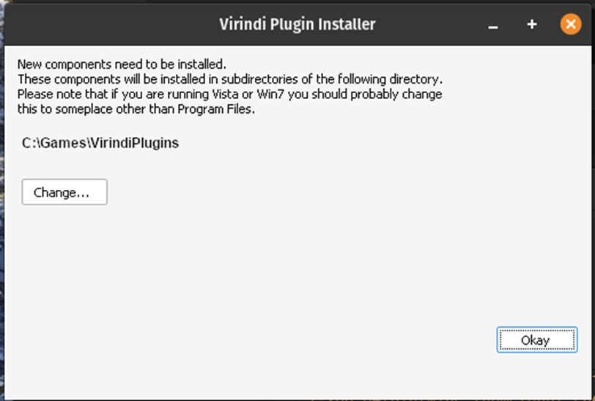The width and height of the screenshot is (595, 401).
Task: Hide the window using the minimize dash
Action: click(x=493, y=25)
